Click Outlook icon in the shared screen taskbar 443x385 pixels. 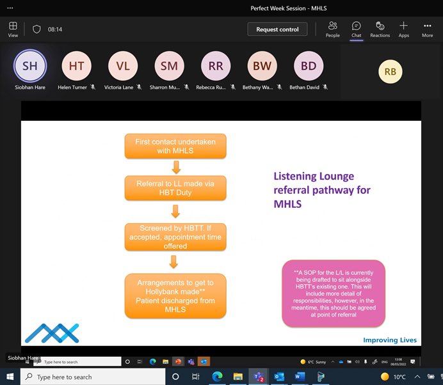pyautogui.click(x=204, y=361)
